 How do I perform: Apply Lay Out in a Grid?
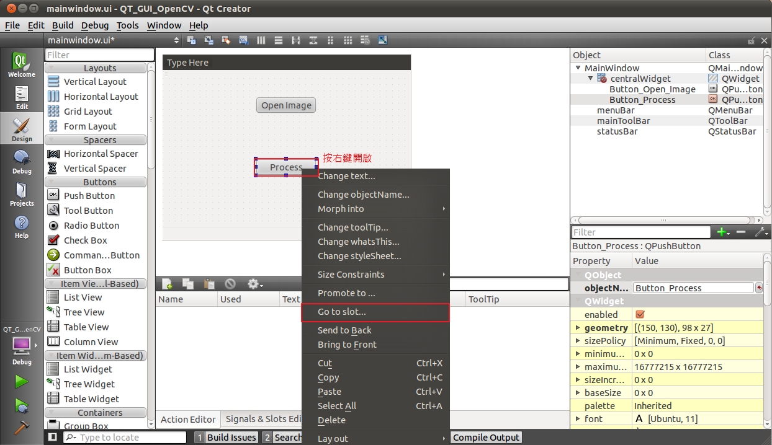pyautogui.click(x=348, y=40)
